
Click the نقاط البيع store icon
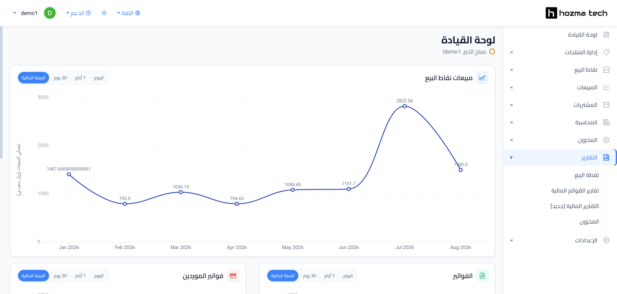[606, 70]
